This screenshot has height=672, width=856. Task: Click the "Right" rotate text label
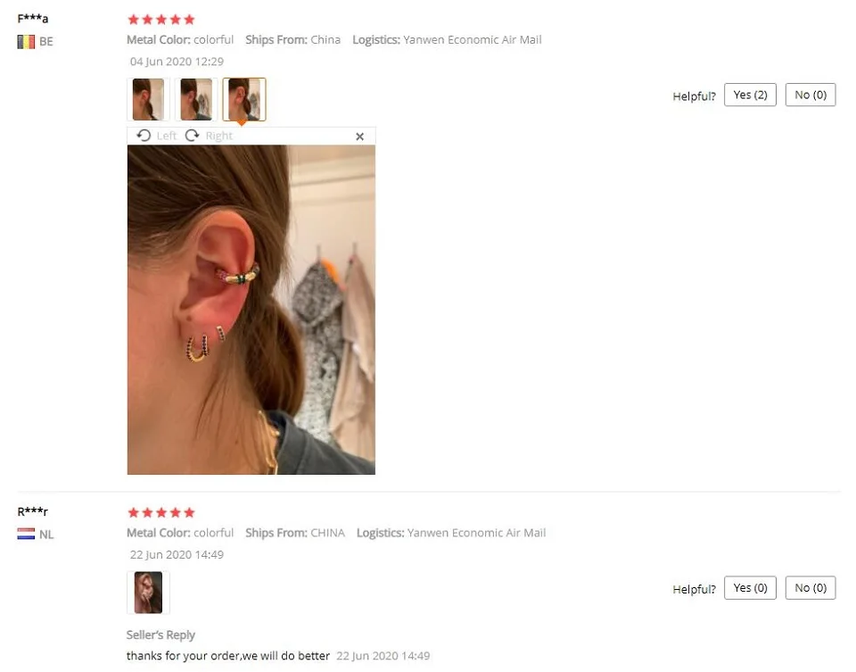coord(219,136)
